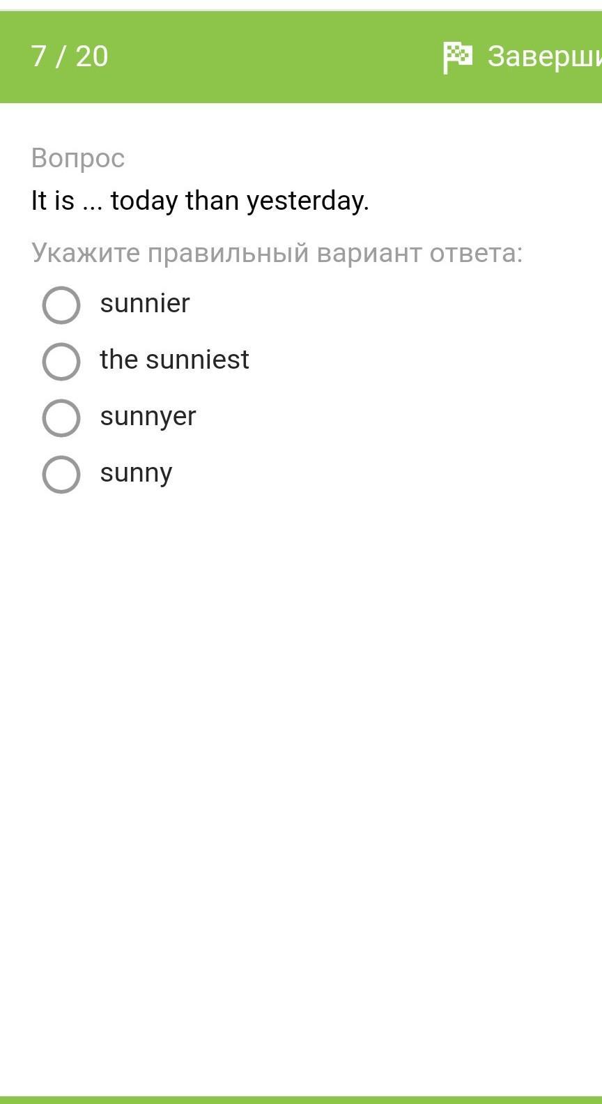The height and width of the screenshot is (1104, 602).
Task: Choose the radio circle beside the sunniest
Action: point(61,361)
